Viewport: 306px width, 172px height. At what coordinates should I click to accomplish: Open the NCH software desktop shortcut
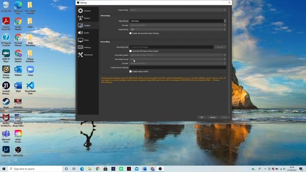(18, 103)
